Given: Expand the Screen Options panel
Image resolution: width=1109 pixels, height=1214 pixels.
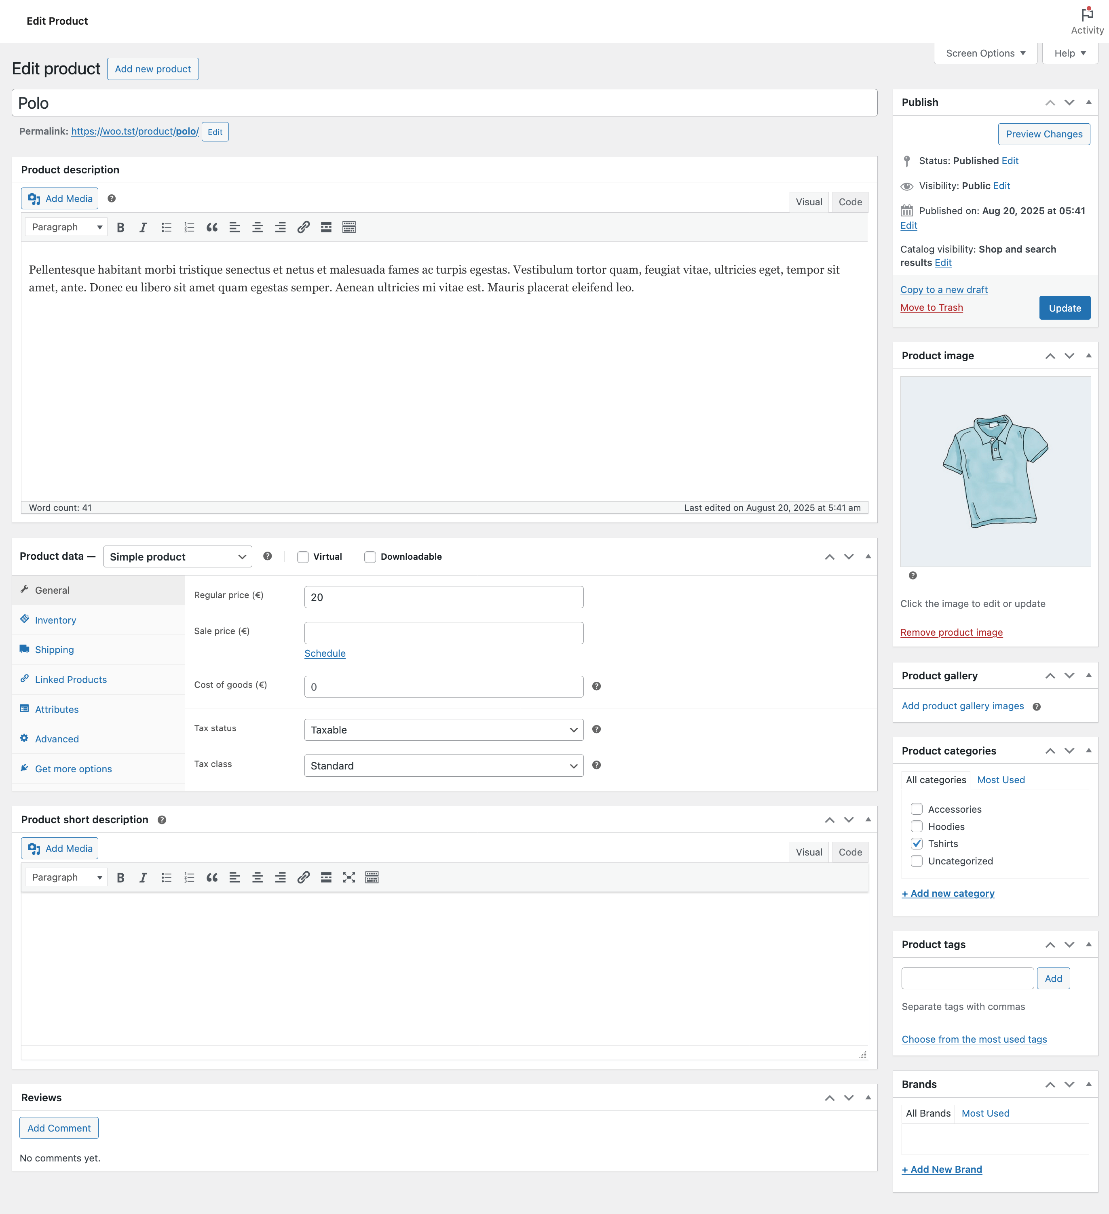Looking at the screenshot, I should (x=984, y=53).
